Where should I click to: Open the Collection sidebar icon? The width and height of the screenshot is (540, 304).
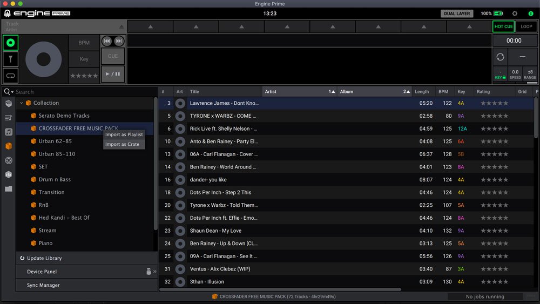(9, 103)
